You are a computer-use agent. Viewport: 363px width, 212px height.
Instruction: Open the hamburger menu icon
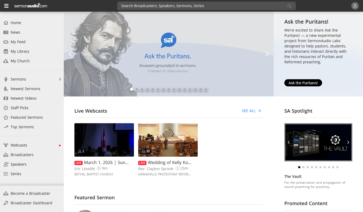6,6
